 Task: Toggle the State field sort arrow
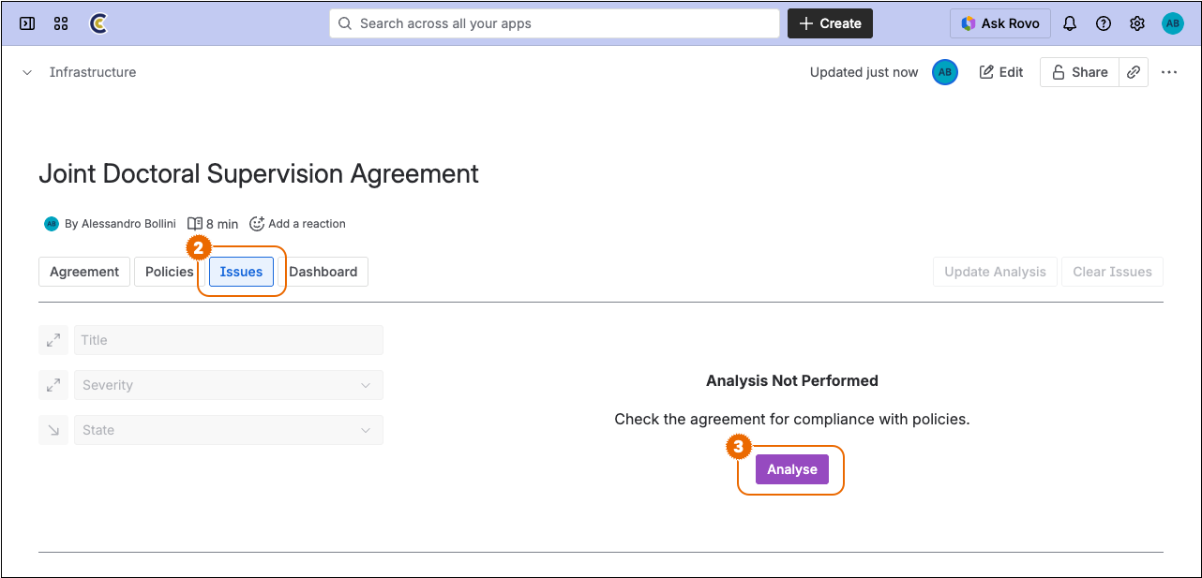pyautogui.click(x=53, y=430)
